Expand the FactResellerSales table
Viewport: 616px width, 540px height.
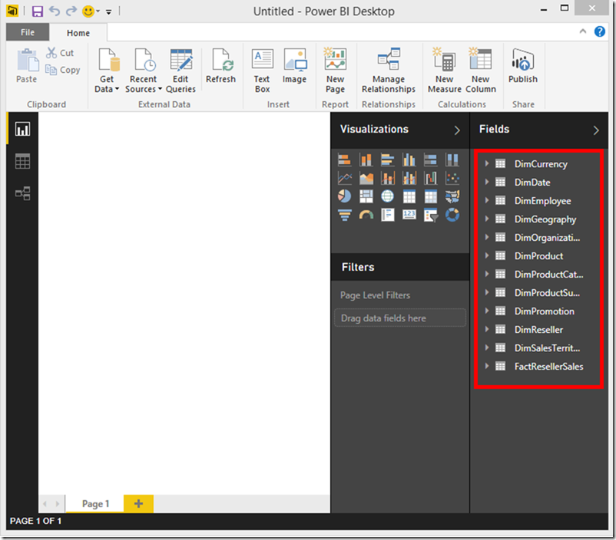(487, 366)
